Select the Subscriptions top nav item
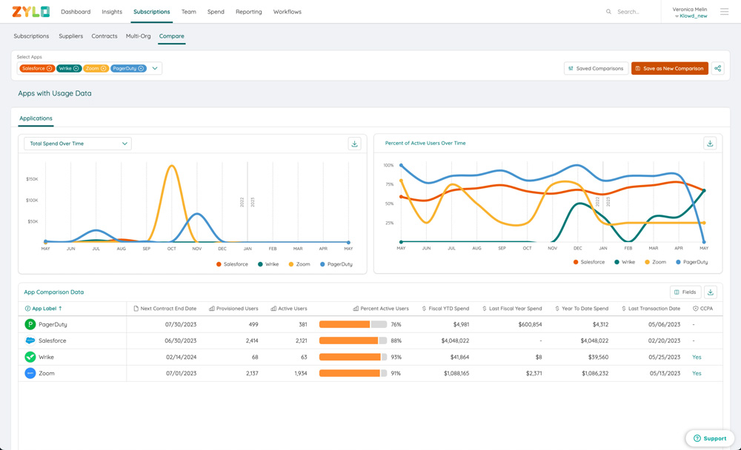This screenshot has height=450, width=741. [x=152, y=12]
